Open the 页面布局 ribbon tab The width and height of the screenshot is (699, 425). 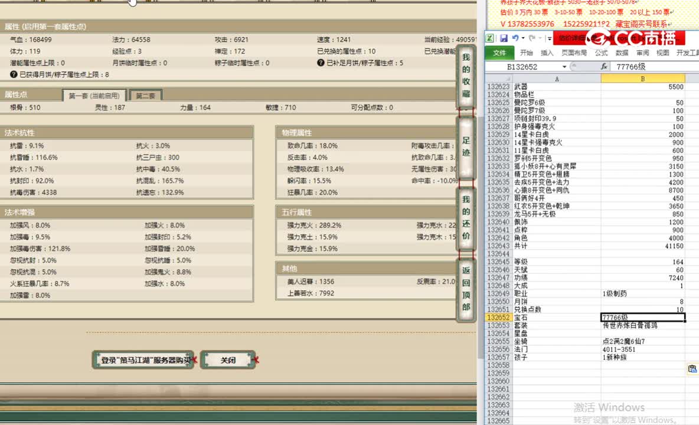pyautogui.click(x=574, y=53)
